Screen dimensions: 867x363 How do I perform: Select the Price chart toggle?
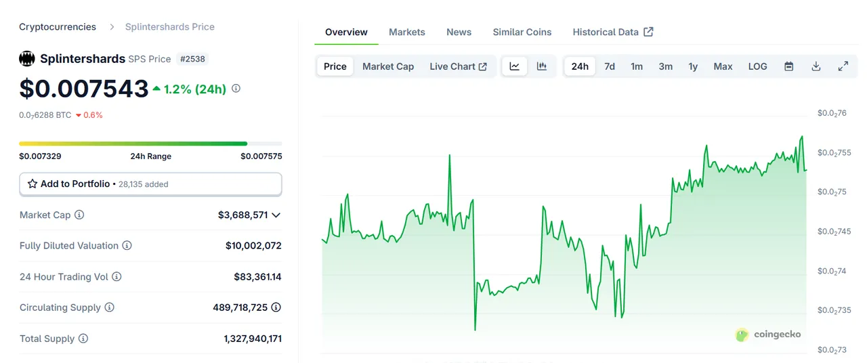(335, 66)
